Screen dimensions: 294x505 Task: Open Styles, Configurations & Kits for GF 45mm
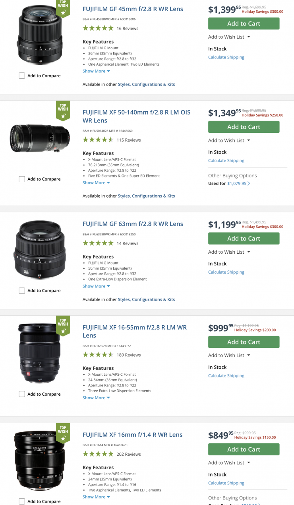click(x=146, y=84)
